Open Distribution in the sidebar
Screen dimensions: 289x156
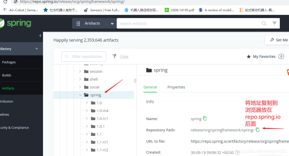pos(7,101)
